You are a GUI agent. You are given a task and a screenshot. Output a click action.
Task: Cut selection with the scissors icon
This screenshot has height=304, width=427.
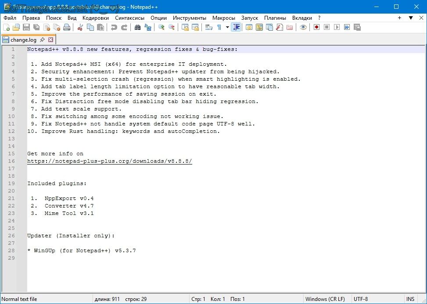[80, 27]
